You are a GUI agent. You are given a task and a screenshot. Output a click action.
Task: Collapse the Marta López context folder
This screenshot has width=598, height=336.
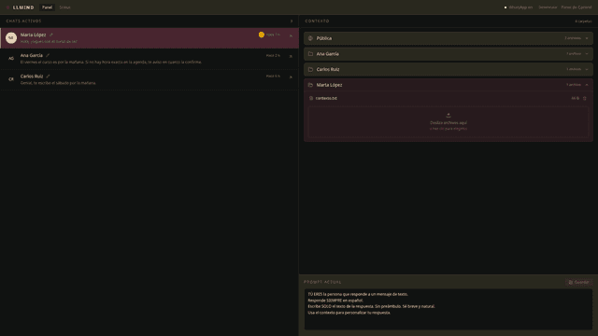(587, 85)
